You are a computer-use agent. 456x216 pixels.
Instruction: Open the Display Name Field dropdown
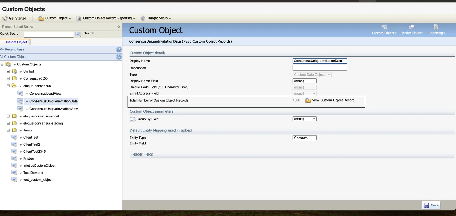click(304, 81)
